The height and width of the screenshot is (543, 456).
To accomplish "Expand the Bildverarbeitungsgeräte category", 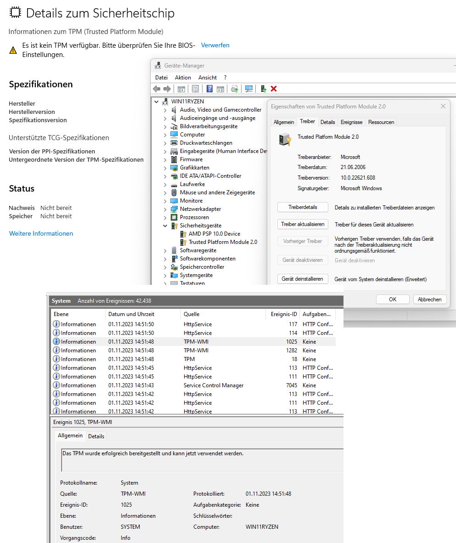I will tap(165, 127).
